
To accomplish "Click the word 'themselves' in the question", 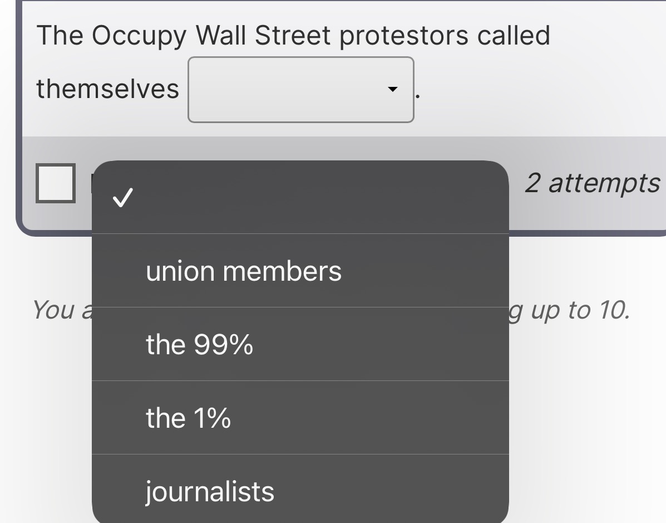I will (x=107, y=89).
